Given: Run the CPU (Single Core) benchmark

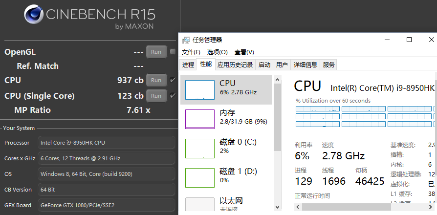Looking at the screenshot, I should pyautogui.click(x=156, y=96).
